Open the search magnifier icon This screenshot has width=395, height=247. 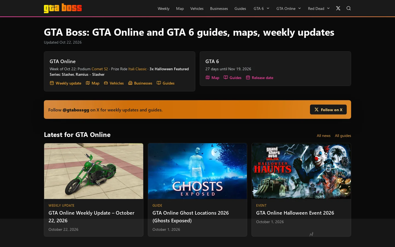tap(349, 8)
